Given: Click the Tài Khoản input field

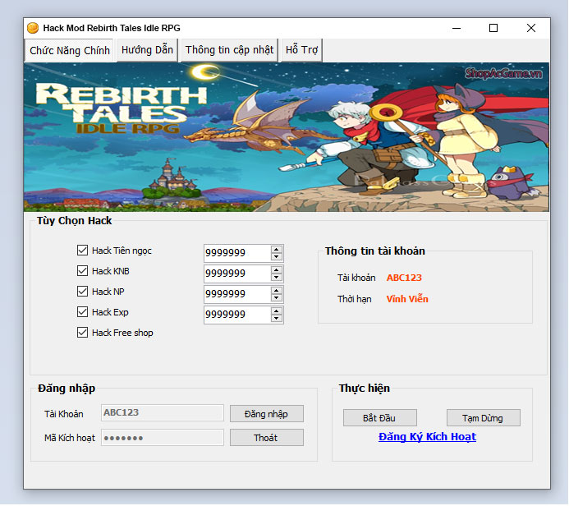Looking at the screenshot, I should click(163, 412).
